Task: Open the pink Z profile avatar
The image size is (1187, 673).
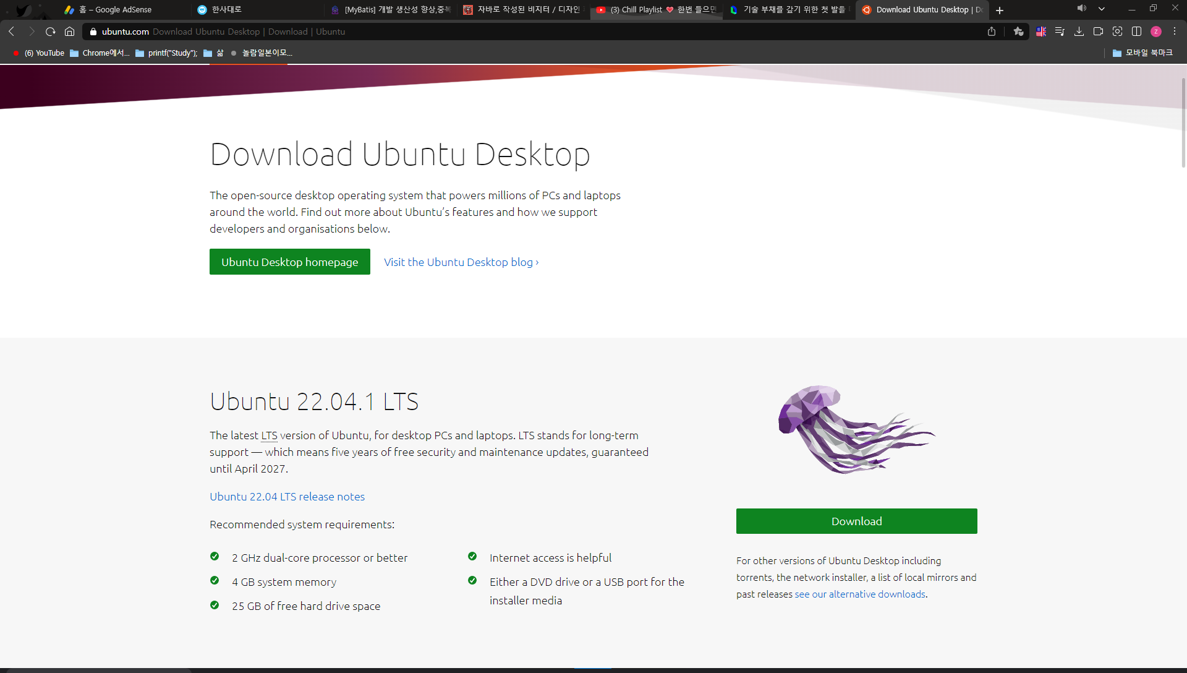Action: pyautogui.click(x=1156, y=32)
